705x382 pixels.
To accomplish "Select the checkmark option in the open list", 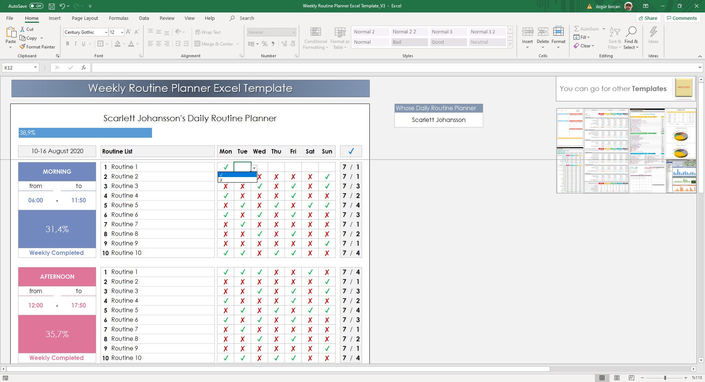I will (237, 174).
